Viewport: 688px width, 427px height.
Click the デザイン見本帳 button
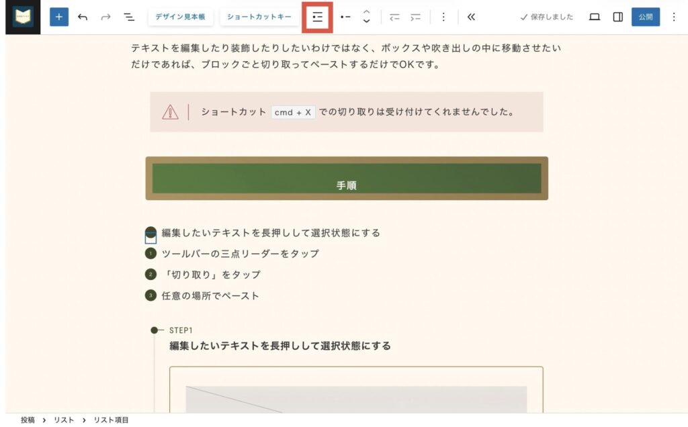point(181,17)
